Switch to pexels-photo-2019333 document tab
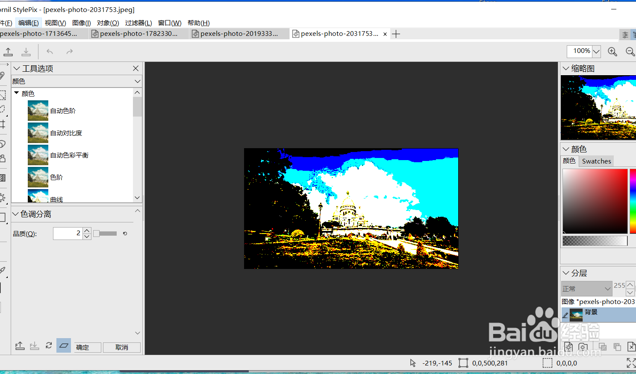Viewport: 636px width, 374px height. [x=239, y=34]
